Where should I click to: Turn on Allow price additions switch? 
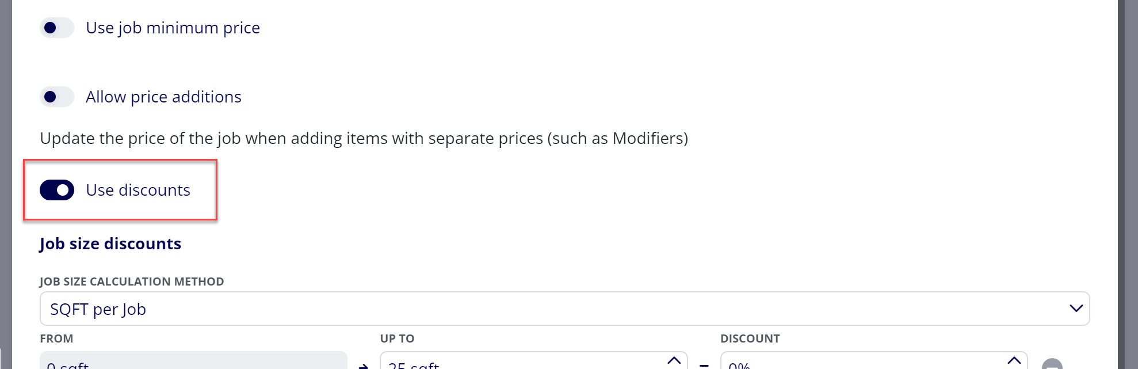click(57, 97)
